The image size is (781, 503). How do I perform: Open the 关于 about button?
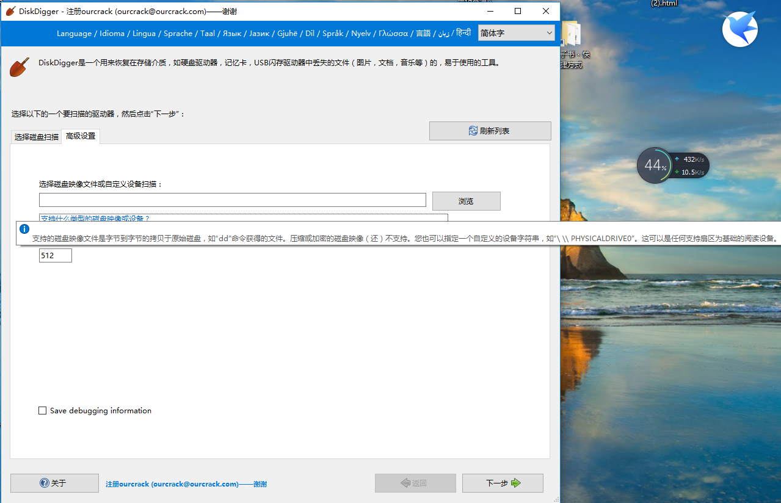pyautogui.click(x=54, y=483)
